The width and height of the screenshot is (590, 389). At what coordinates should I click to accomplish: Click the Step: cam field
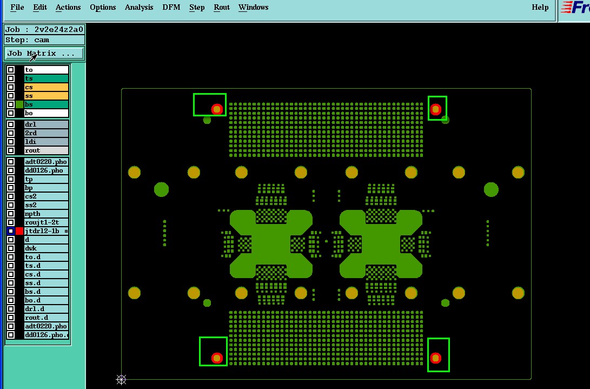click(x=44, y=40)
